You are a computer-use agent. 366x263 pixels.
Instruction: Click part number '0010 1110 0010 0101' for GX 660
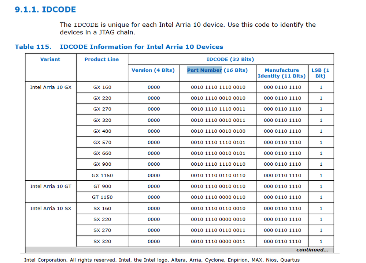tap(218, 153)
